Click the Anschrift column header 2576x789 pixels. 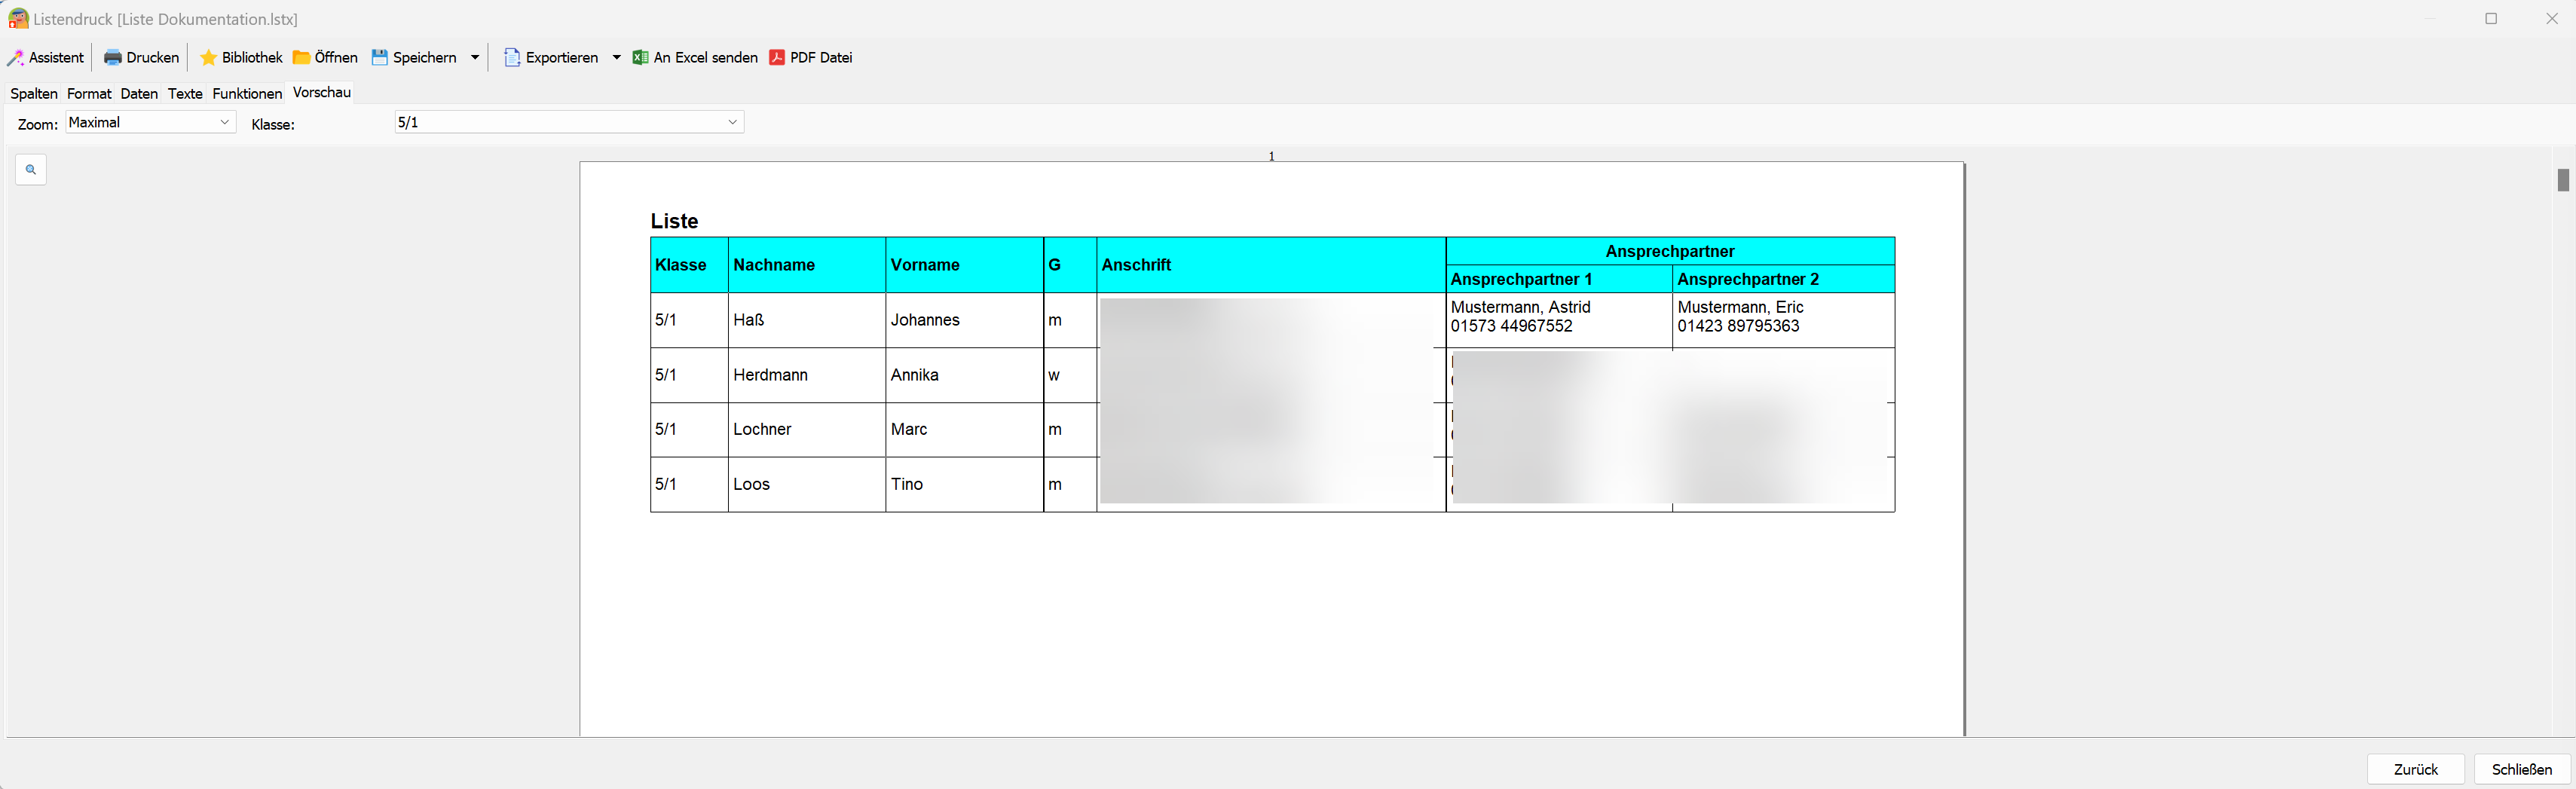point(1271,265)
